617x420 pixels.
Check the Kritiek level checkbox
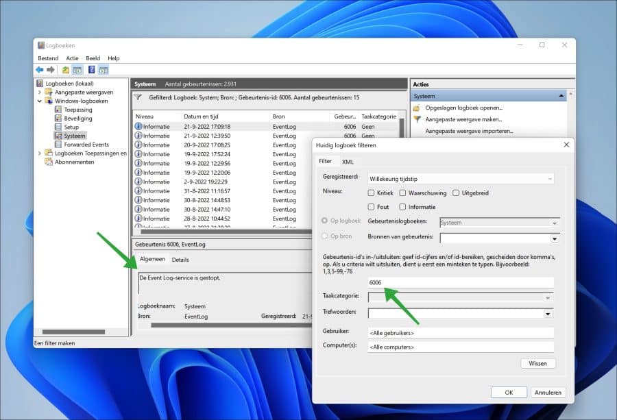371,193
